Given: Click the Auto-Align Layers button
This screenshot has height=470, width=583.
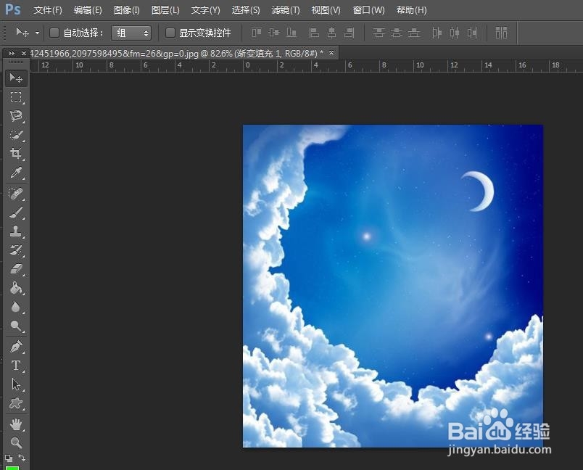Looking at the screenshot, I should [x=501, y=33].
